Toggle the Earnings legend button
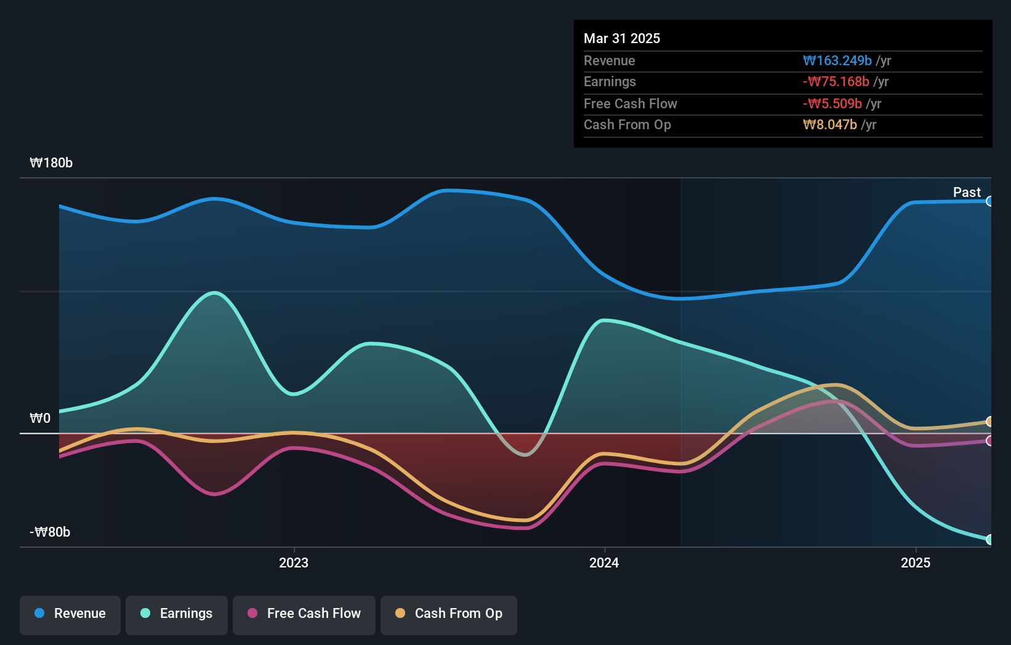The image size is (1011, 645). (177, 615)
